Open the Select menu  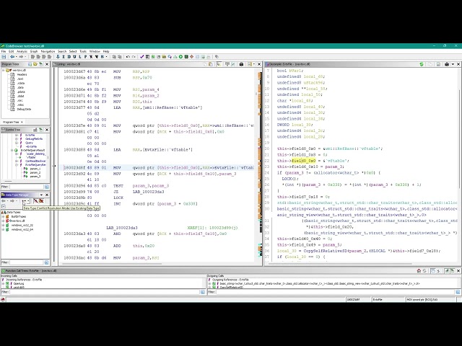click(x=73, y=51)
